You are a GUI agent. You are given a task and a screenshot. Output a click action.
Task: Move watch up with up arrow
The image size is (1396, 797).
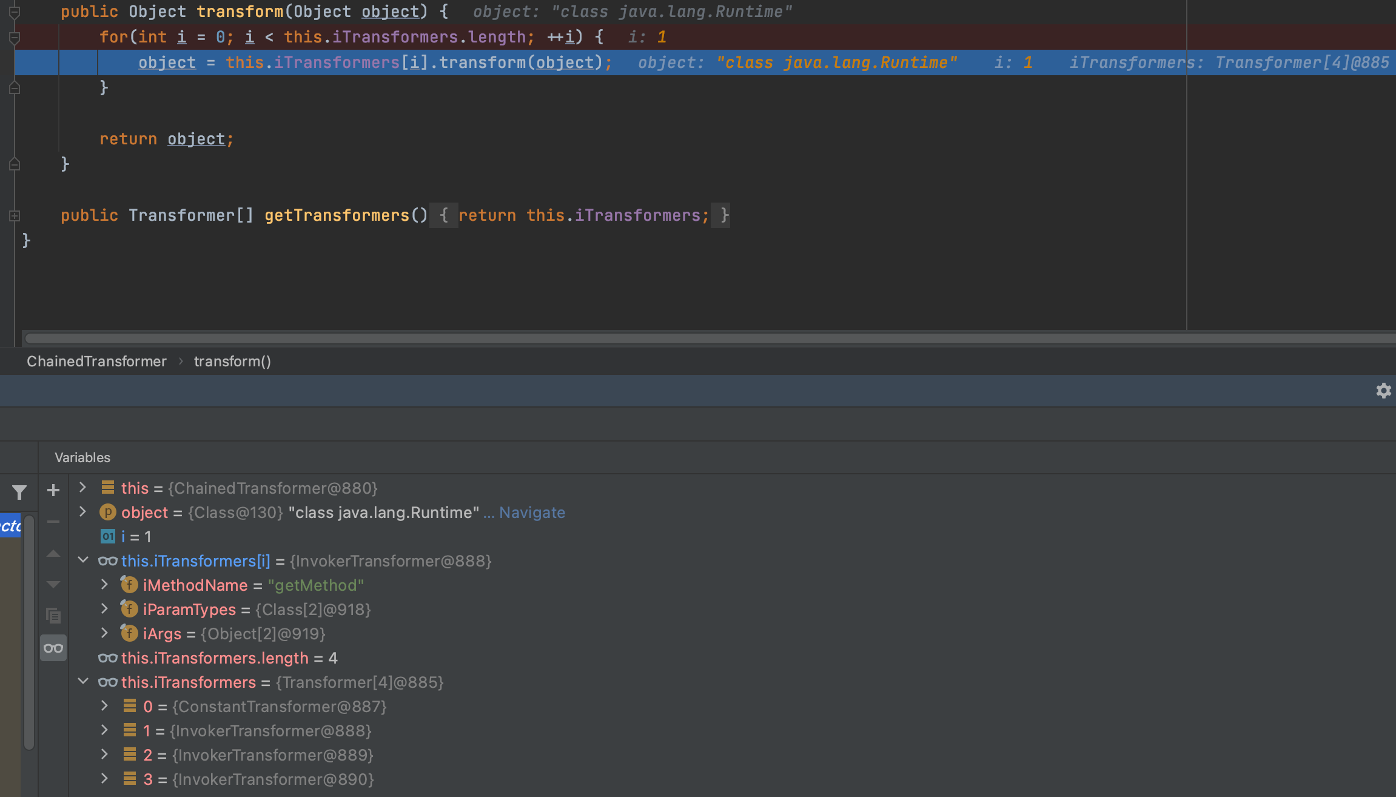pyautogui.click(x=53, y=553)
